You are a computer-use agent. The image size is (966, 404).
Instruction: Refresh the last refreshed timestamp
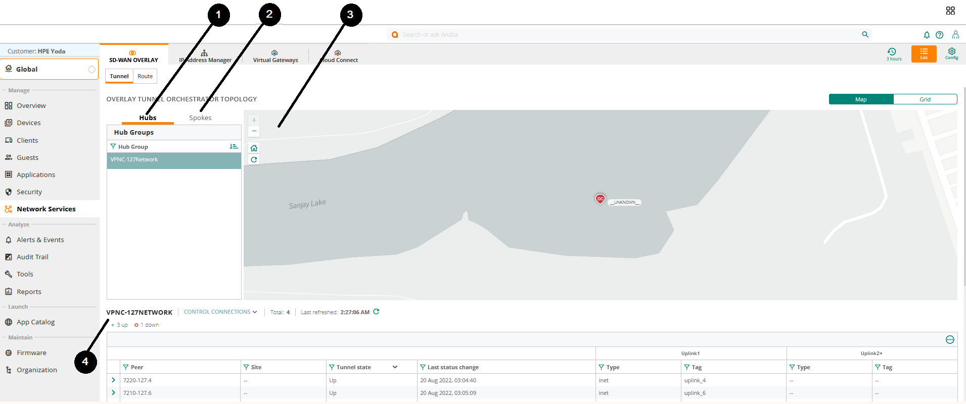tap(376, 312)
